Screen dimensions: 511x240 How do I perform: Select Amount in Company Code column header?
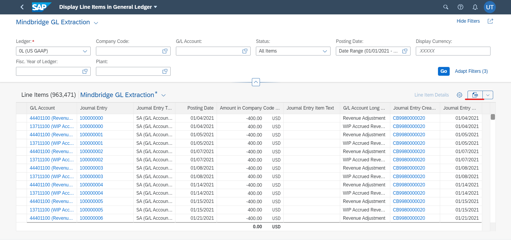pos(250,108)
